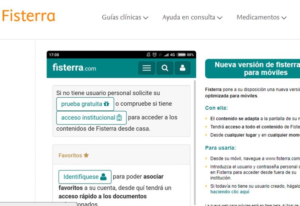Click the signal strength status icon
The image size is (300, 206).
[x=166, y=55]
